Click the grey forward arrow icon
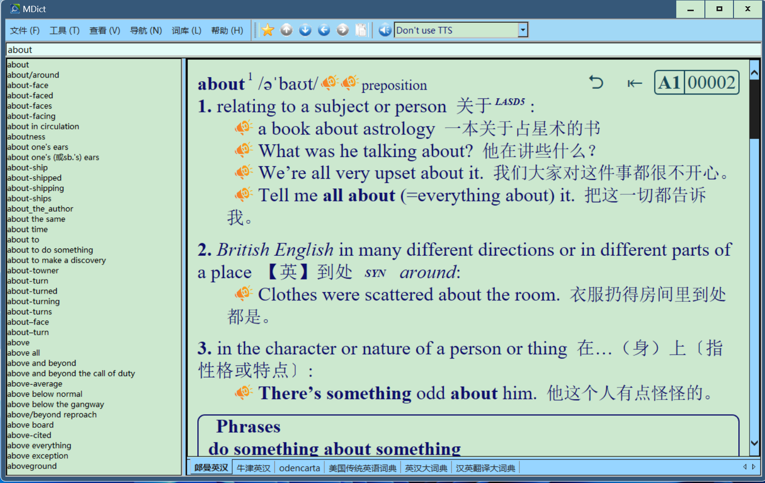This screenshot has width=765, height=483. coord(342,31)
